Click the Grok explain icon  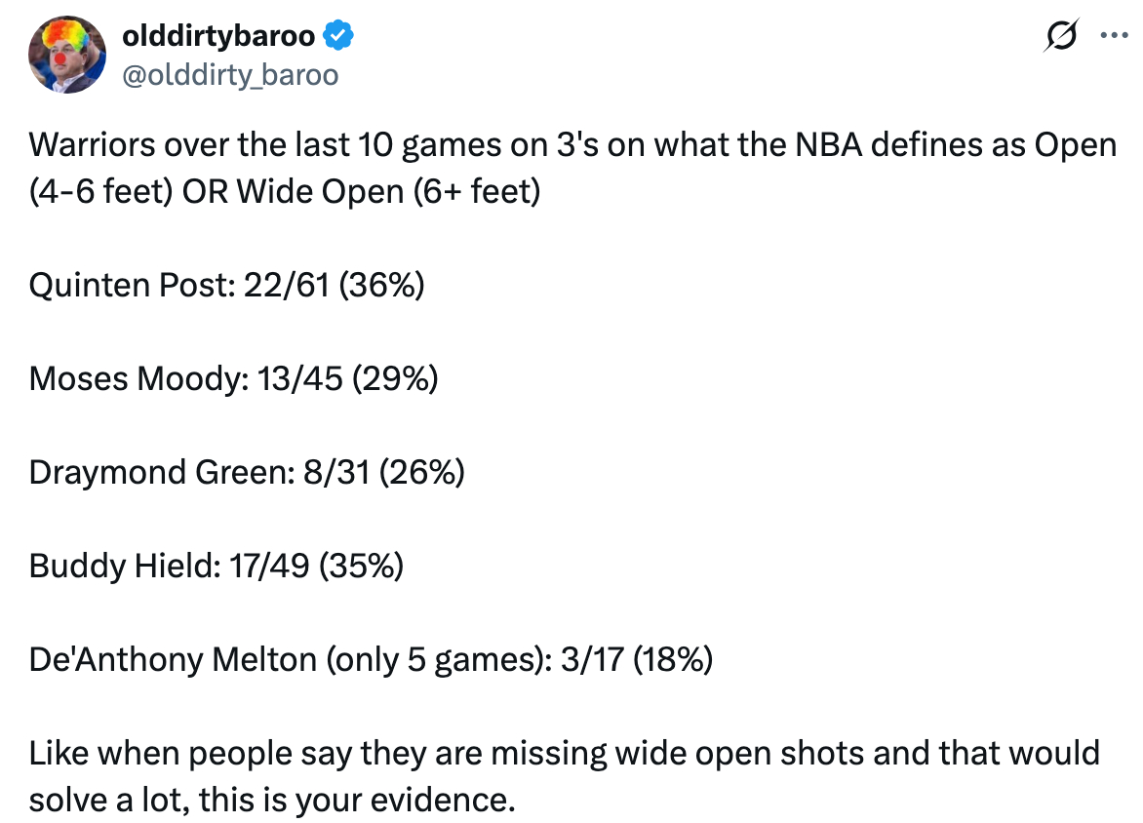click(x=1060, y=36)
